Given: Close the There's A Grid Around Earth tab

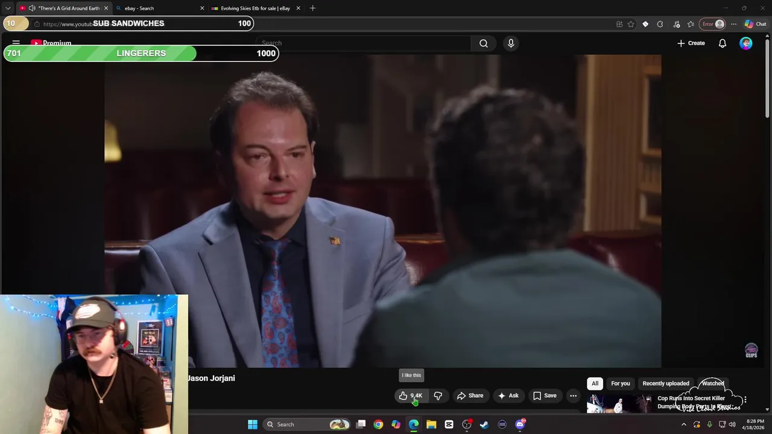Looking at the screenshot, I should click(106, 8).
